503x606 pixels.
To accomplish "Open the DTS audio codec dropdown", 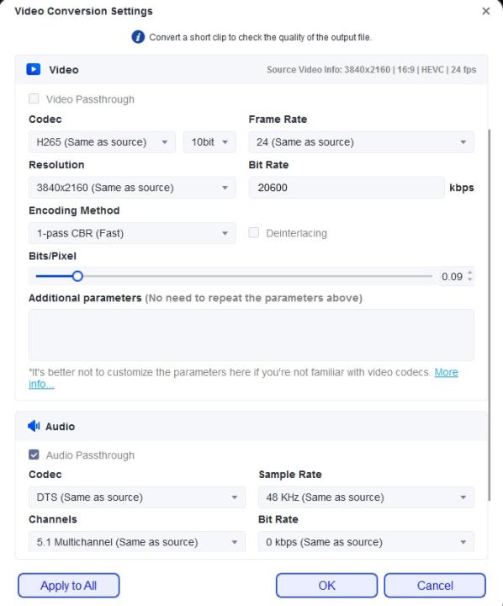I will coord(137,497).
